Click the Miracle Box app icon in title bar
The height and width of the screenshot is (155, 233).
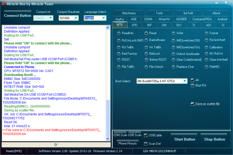point(3,4)
